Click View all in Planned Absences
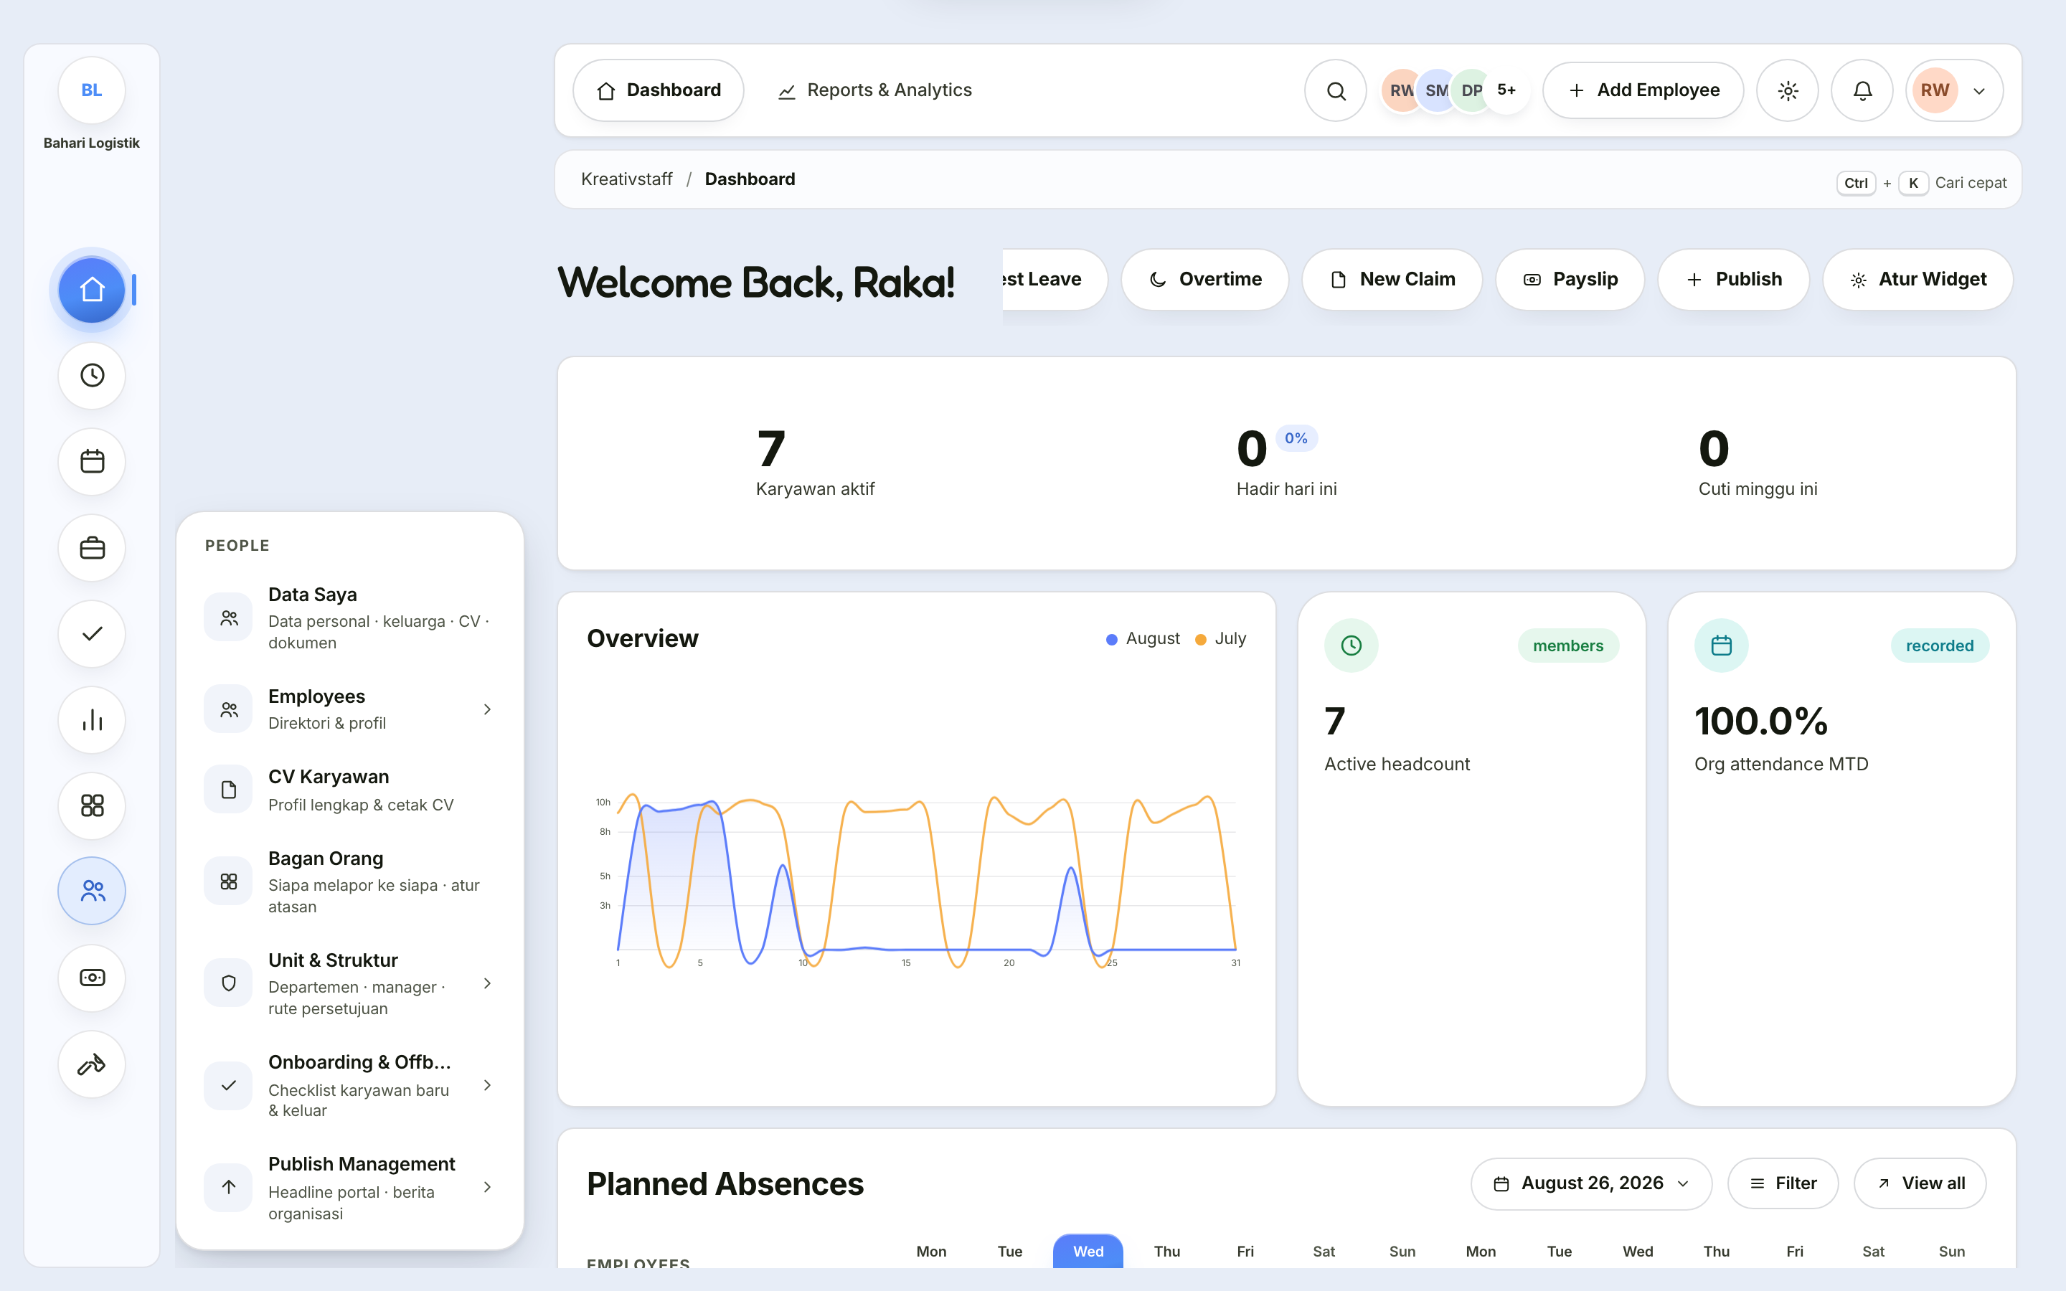Image resolution: width=2066 pixels, height=1291 pixels. point(1920,1183)
